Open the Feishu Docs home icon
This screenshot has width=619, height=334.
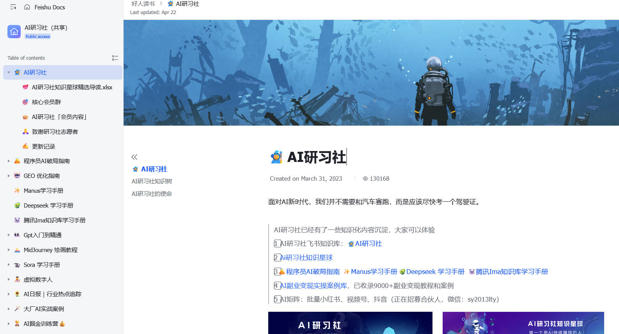click(27, 7)
